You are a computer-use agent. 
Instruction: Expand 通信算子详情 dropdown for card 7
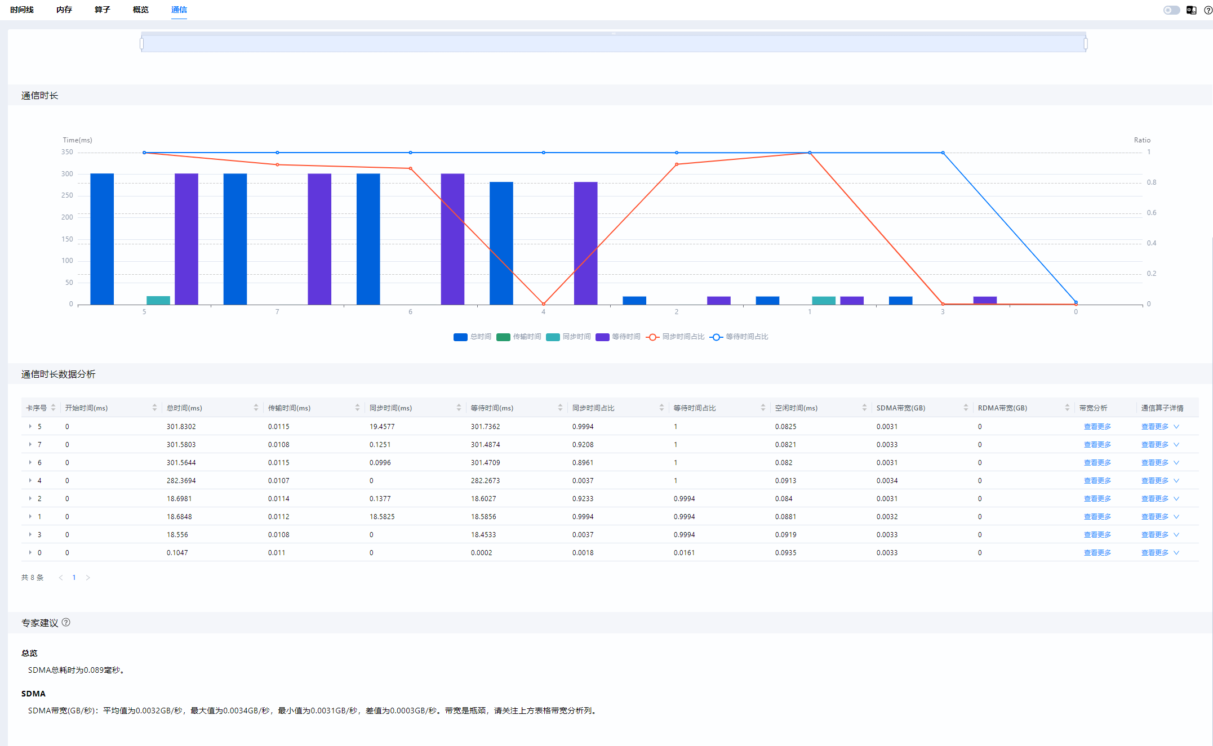coord(1176,445)
